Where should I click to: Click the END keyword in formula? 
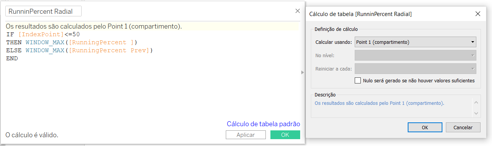point(12,58)
